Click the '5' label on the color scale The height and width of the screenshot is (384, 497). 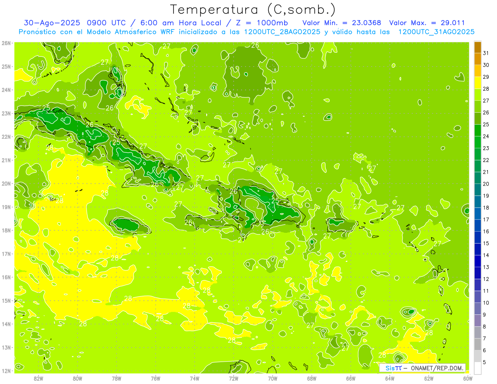tap(485, 362)
